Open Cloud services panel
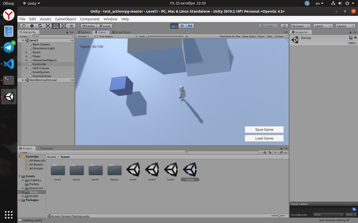 (x=284, y=26)
